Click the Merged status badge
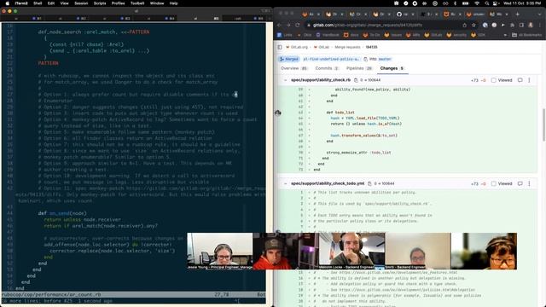The height and width of the screenshot is (307, 546). 288,59
